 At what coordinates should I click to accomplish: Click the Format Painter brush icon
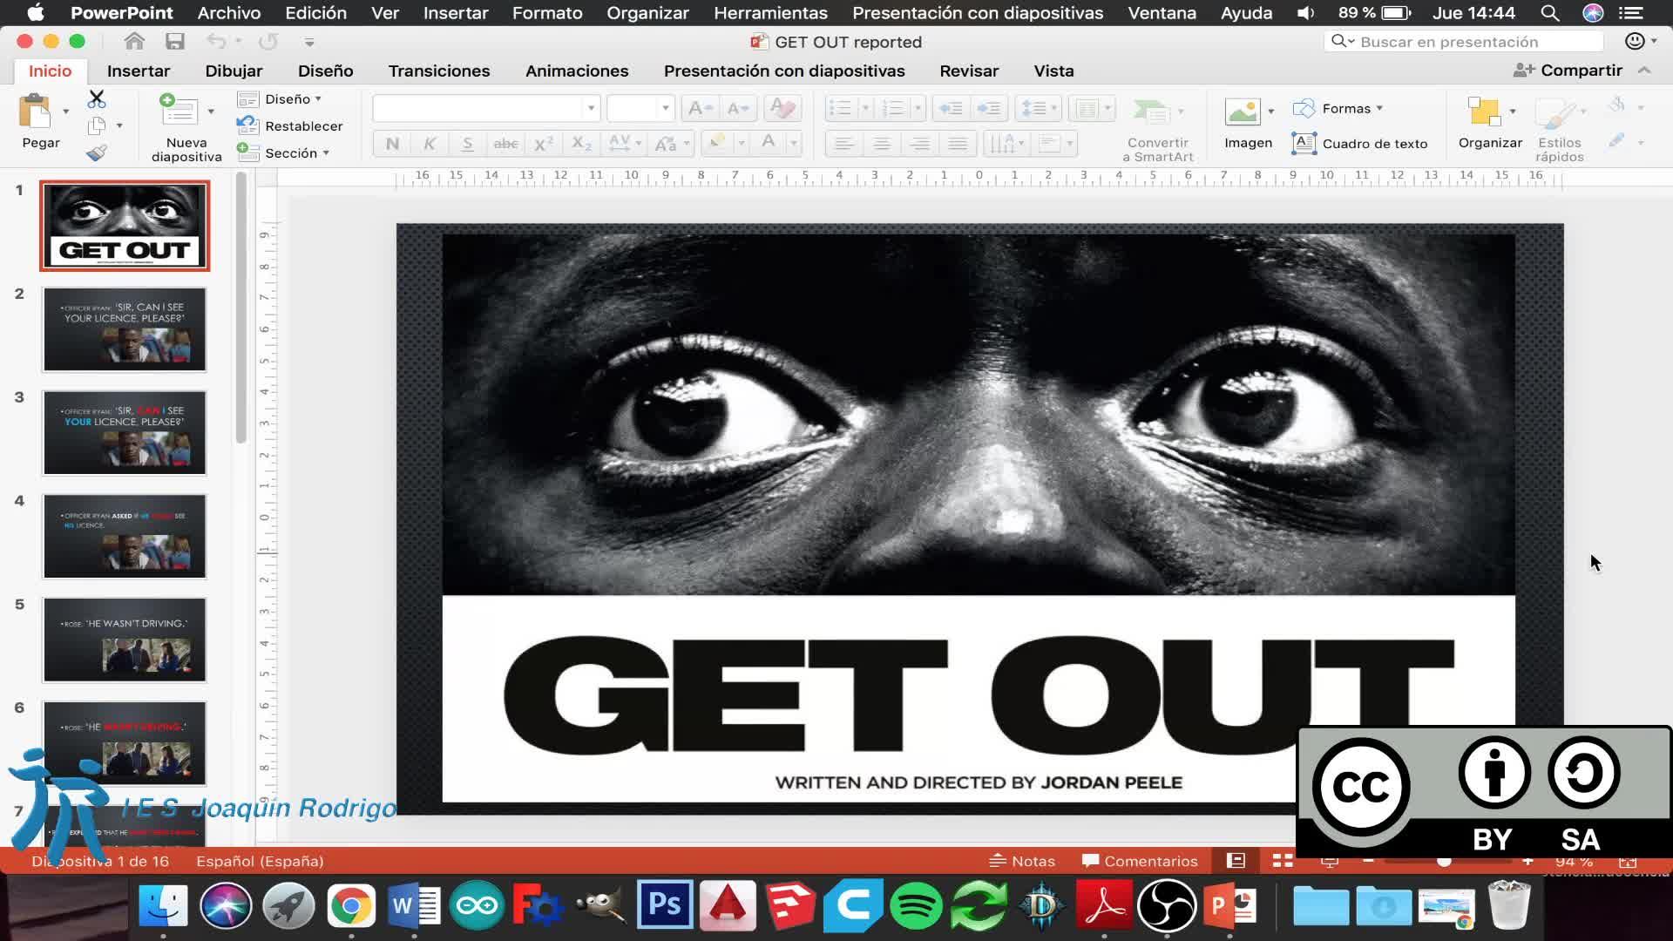(x=97, y=153)
